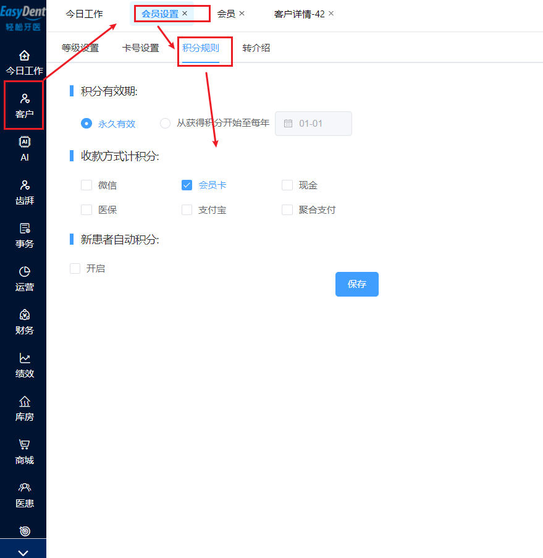Click the spiral icon below 医患

pos(25,531)
